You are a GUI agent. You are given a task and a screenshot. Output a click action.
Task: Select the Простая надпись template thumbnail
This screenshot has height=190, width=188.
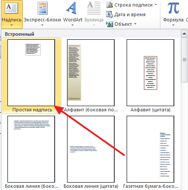31,73
